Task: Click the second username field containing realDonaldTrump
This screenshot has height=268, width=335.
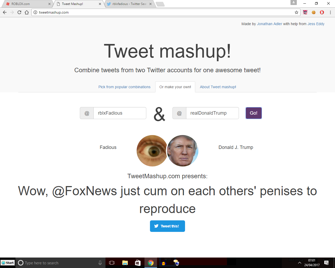Action: pos(213,113)
